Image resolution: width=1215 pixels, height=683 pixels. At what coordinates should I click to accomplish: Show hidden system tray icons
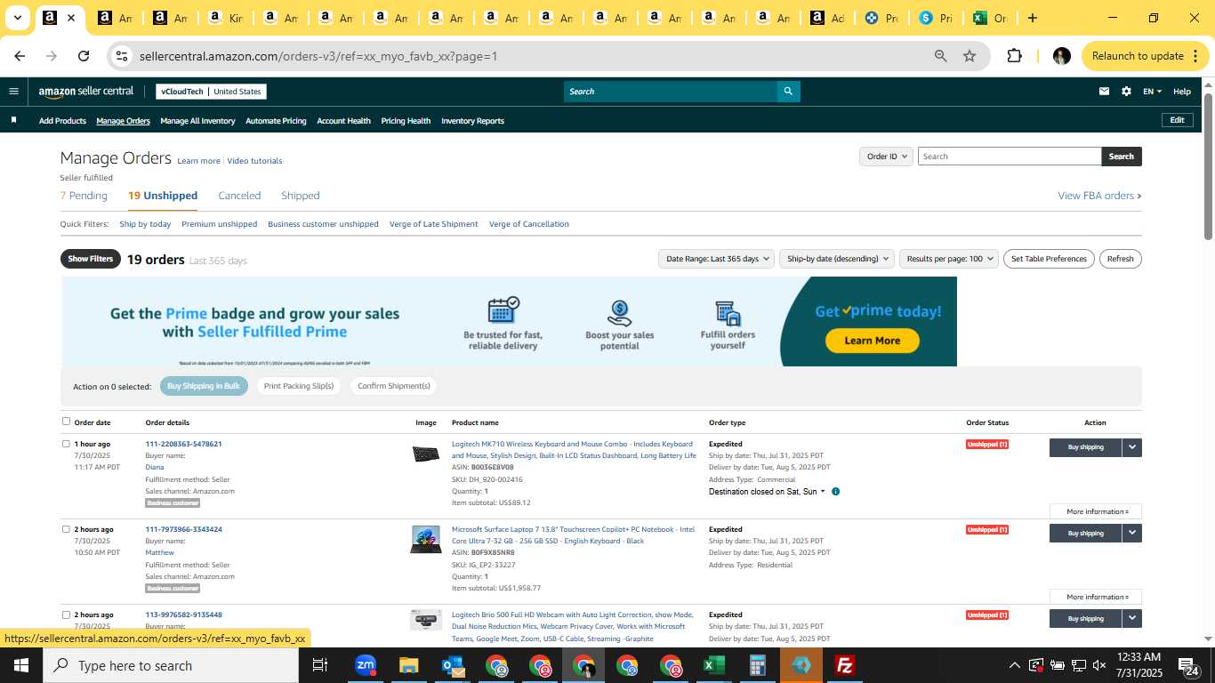click(1014, 665)
